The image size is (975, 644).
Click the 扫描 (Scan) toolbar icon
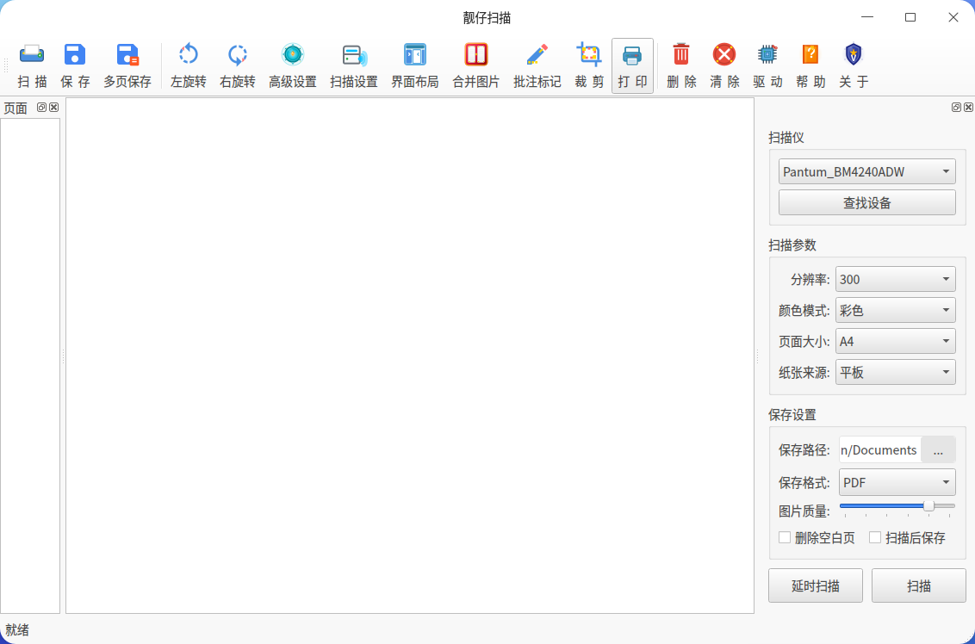click(32, 65)
